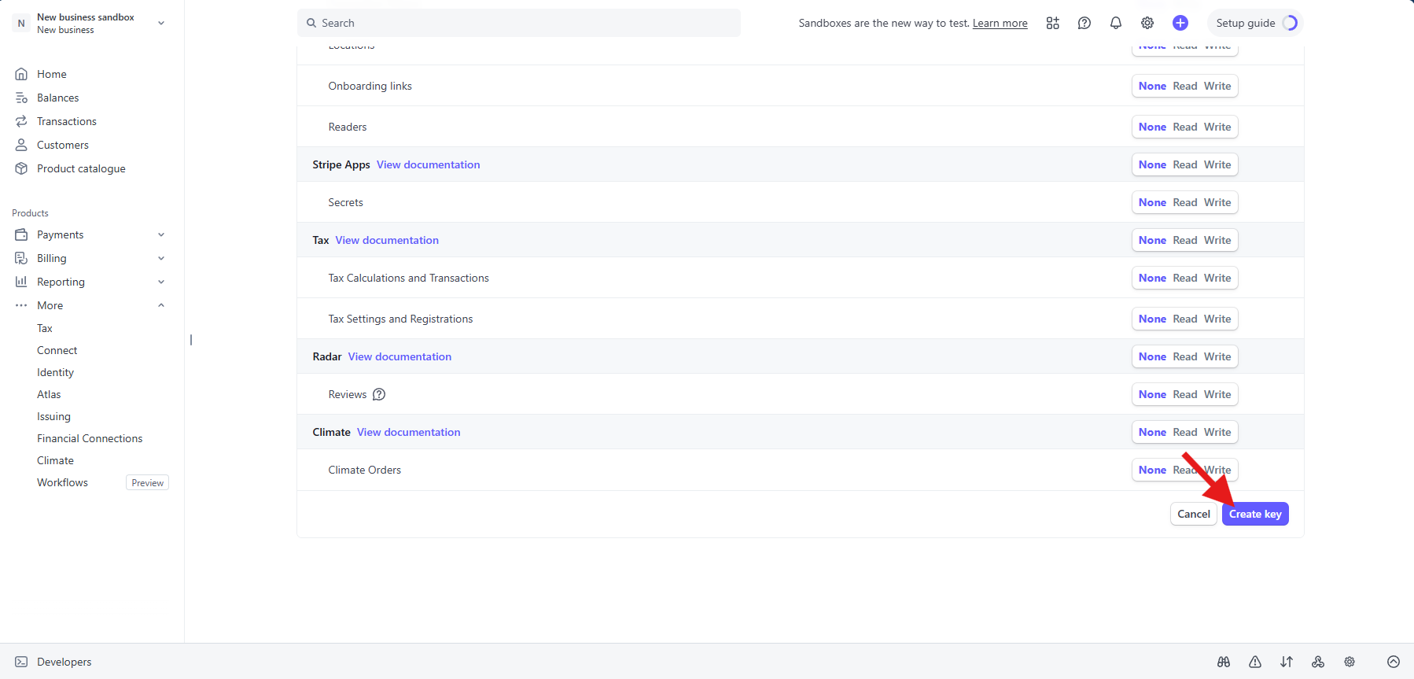Click the Balances icon in the sidebar
Viewport: 1414px width, 679px height.
pyautogui.click(x=21, y=98)
